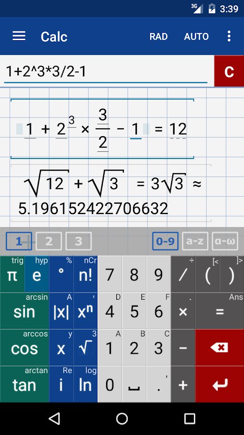Tap the factorial n! key
244x435 pixels.
pos(85,274)
